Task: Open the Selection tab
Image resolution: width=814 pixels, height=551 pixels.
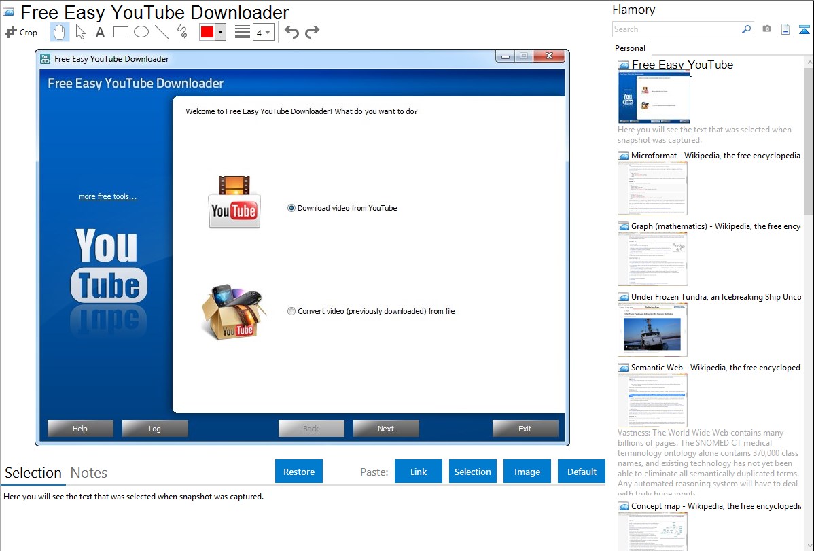Action: [x=33, y=473]
